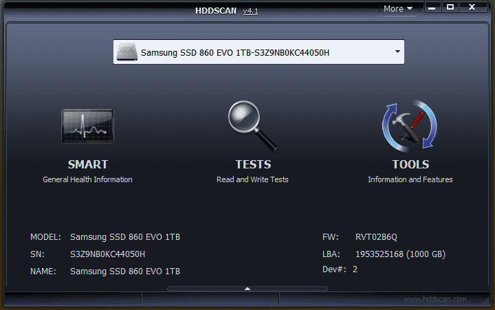Click the TESTS label
Viewport: 495px width, 310px height.
pyautogui.click(x=253, y=164)
